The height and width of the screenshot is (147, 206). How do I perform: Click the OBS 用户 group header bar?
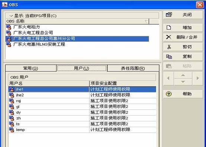pos(83,77)
